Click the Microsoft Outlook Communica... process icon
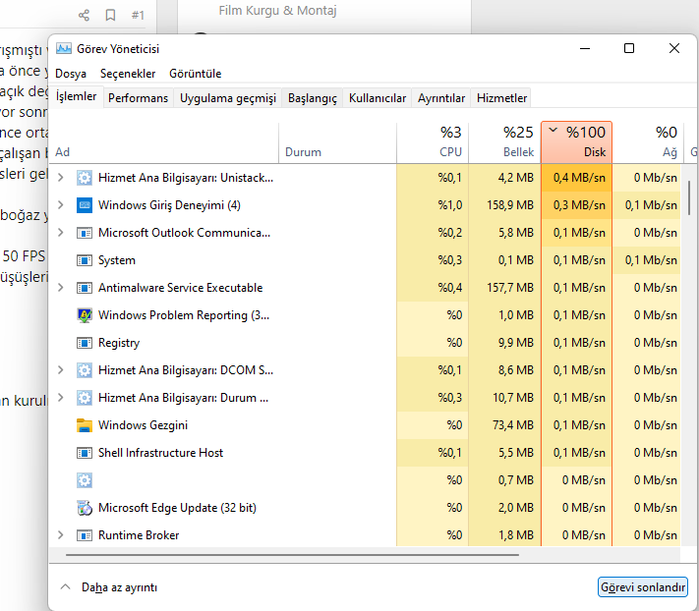The height and width of the screenshot is (611, 699). point(85,233)
